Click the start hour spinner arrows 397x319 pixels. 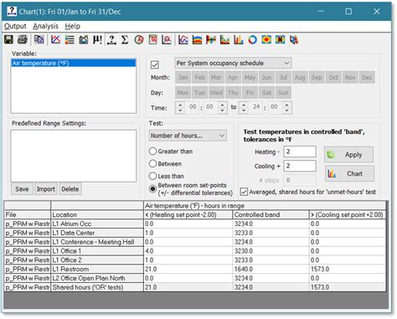point(180,107)
